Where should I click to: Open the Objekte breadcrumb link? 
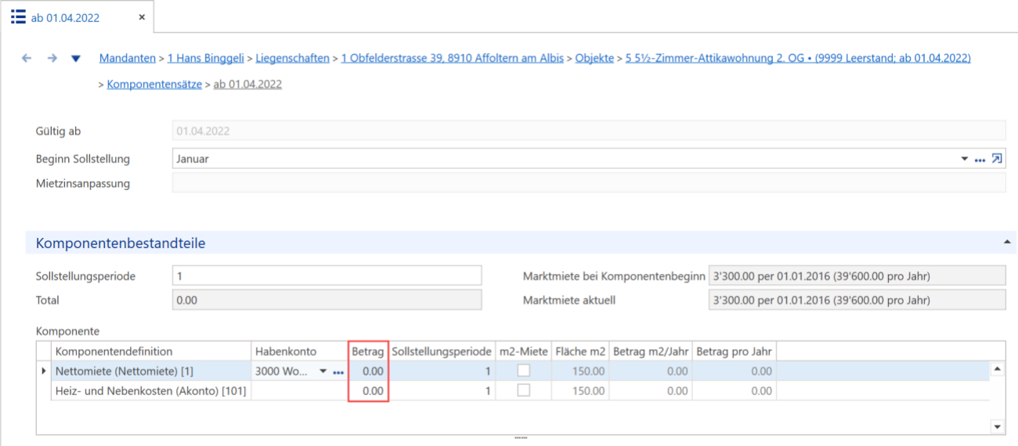(x=594, y=59)
